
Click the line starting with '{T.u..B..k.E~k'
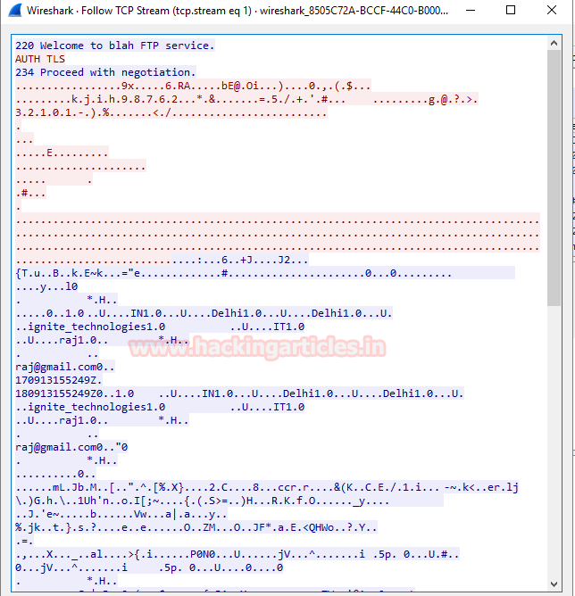tap(264, 273)
